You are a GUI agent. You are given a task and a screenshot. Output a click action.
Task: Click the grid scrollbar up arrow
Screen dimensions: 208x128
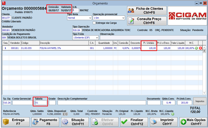point(204,47)
